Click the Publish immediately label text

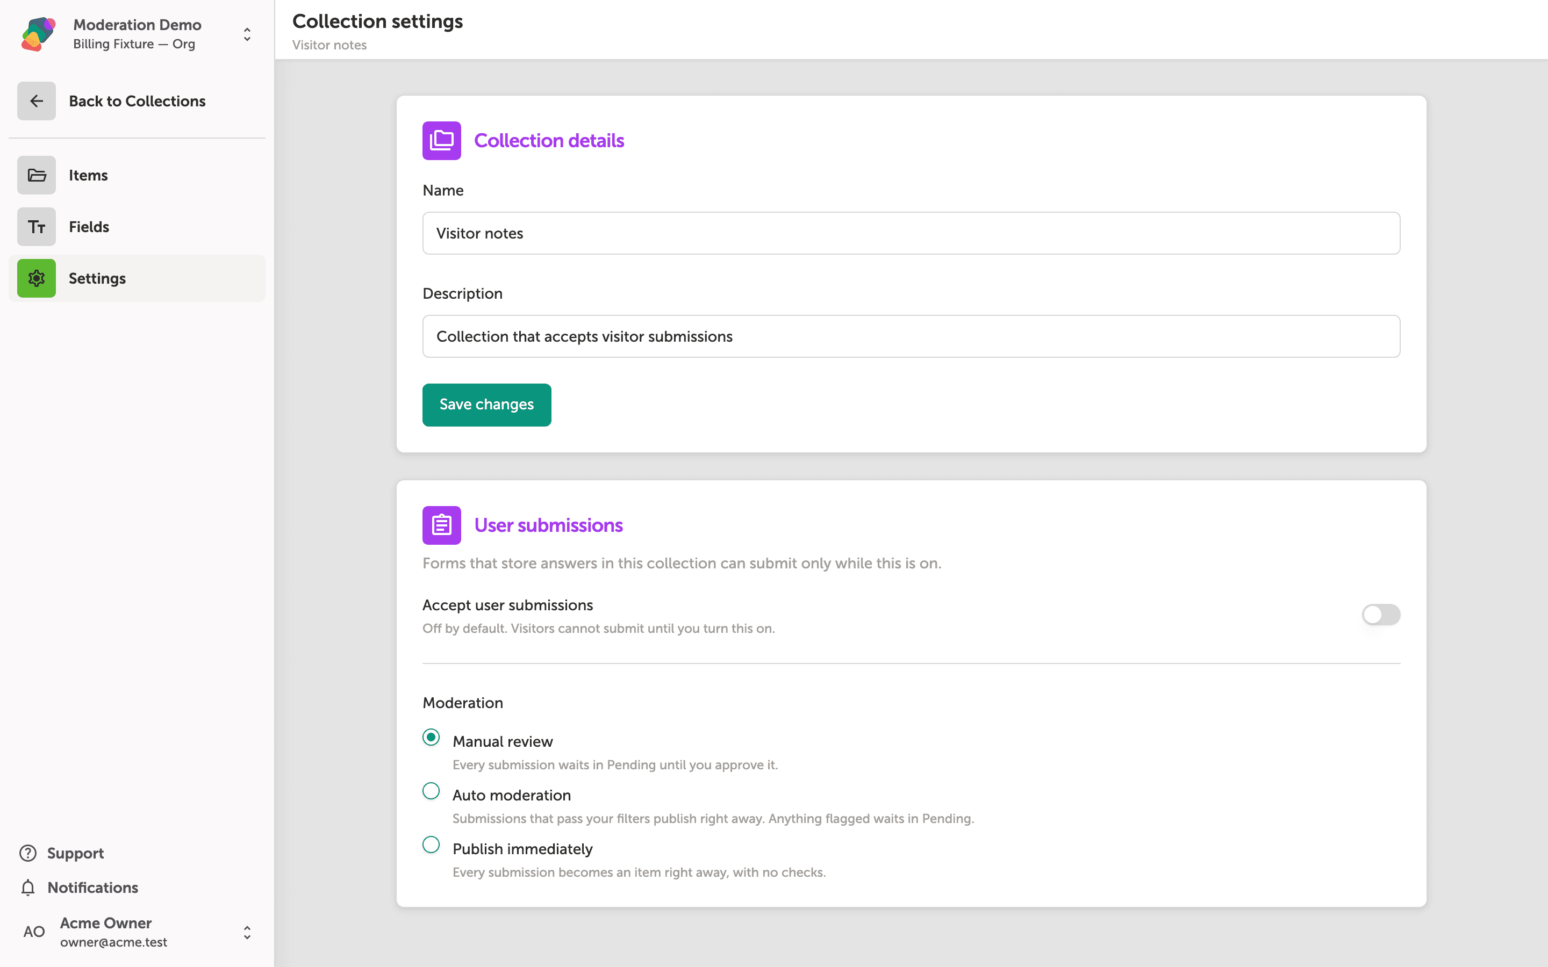tap(522, 849)
